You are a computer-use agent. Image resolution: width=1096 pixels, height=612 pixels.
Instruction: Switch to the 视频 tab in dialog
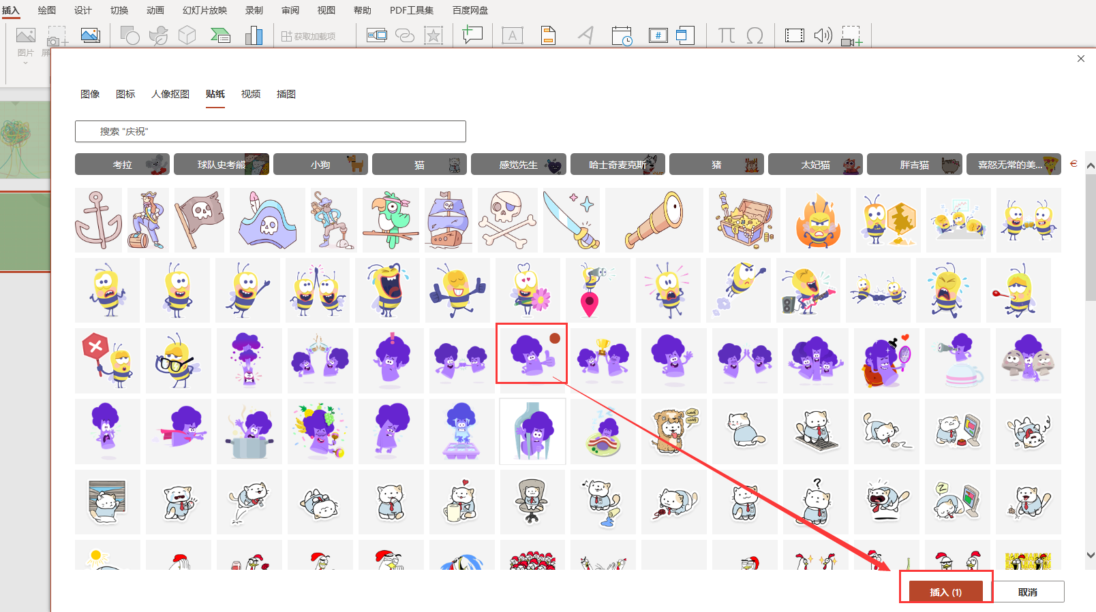click(251, 94)
